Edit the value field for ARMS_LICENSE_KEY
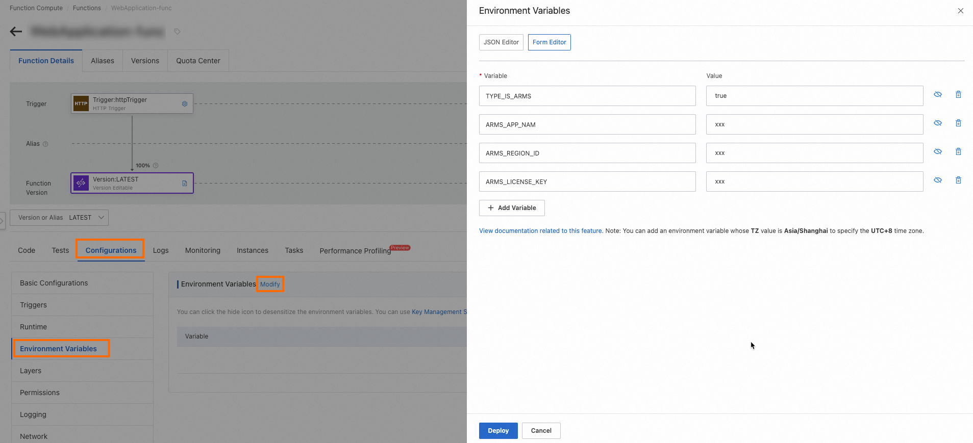The height and width of the screenshot is (443, 973). pos(814,181)
